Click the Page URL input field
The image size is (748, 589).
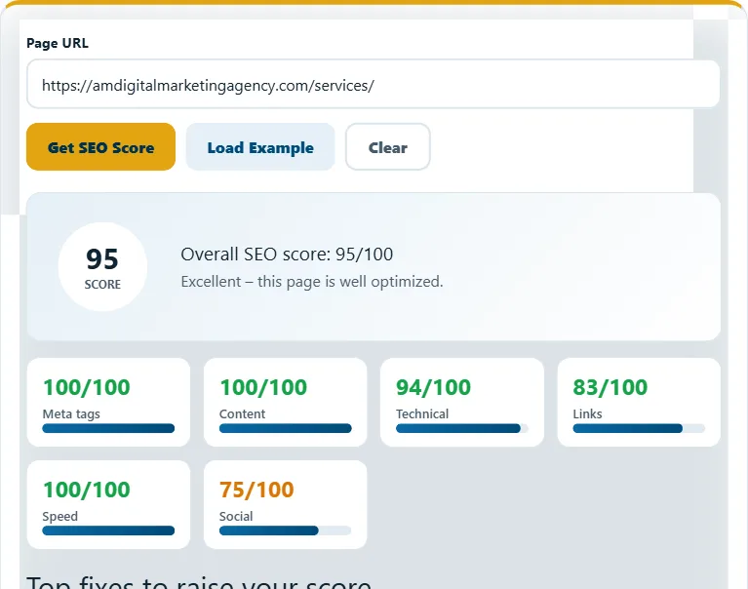point(374,84)
